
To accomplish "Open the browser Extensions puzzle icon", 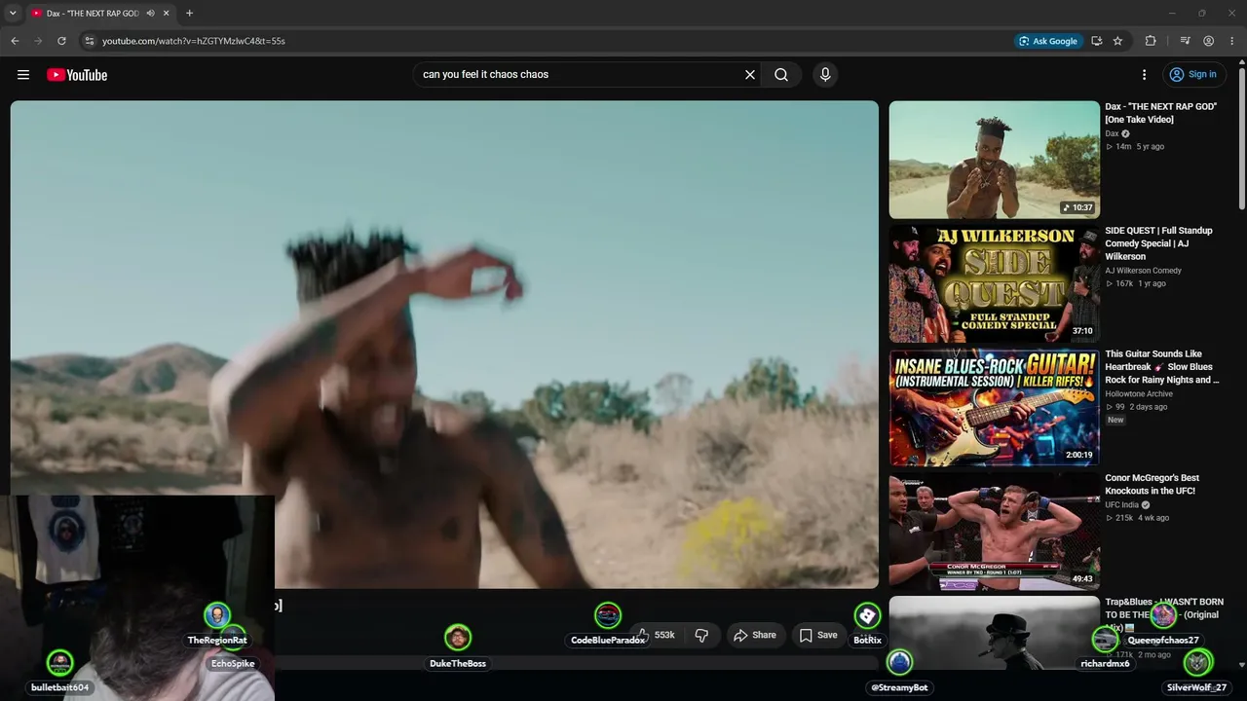I will (1151, 41).
